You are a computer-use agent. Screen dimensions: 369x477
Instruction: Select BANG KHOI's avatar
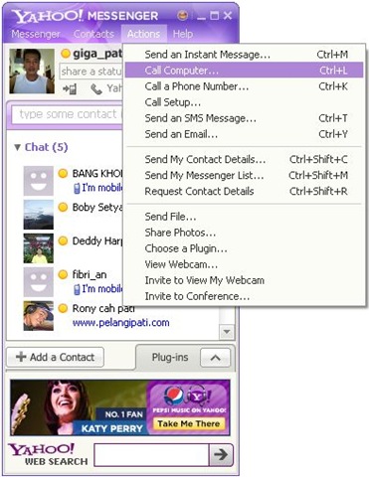pos(38,181)
